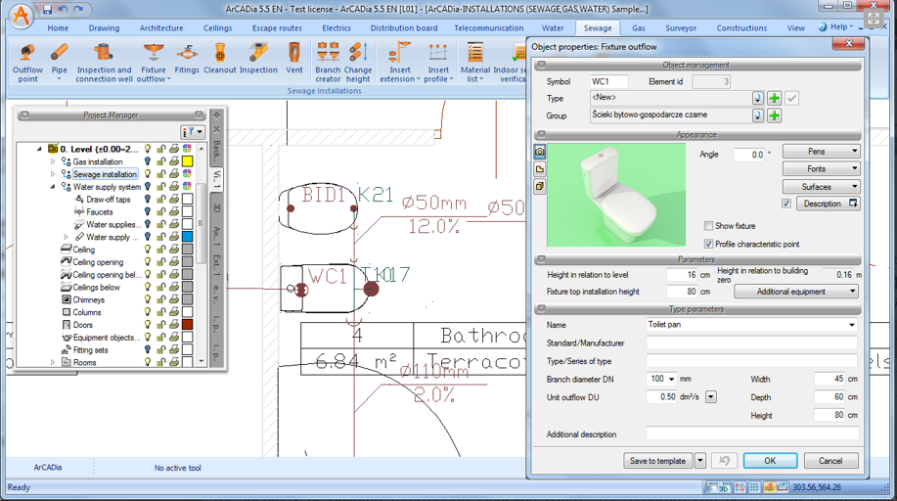The width and height of the screenshot is (897, 501).
Task: Open the Additional equipment dropdown
Action: [x=795, y=292]
